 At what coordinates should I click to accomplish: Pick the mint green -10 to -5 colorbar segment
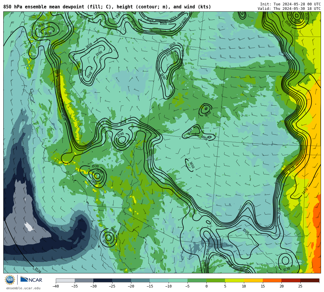point(178,280)
